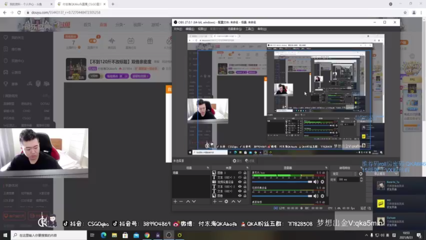This screenshot has width=426, height=240.
Task: Open the OBS 编辑(E) menu
Action: point(190,29)
